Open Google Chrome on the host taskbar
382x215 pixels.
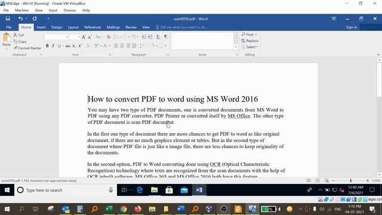[x=124, y=209]
